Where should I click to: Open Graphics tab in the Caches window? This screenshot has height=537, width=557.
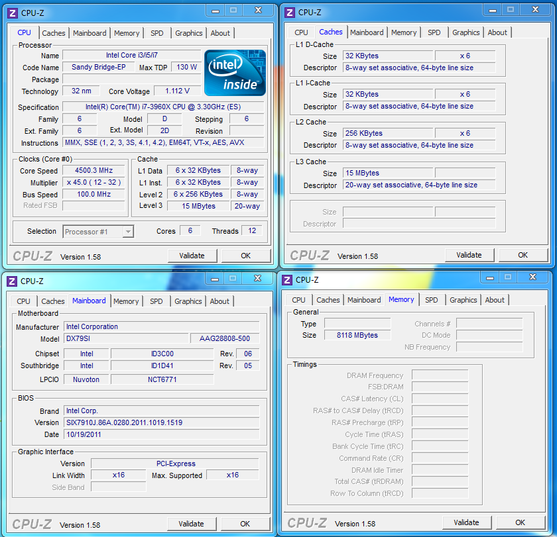tap(465, 32)
